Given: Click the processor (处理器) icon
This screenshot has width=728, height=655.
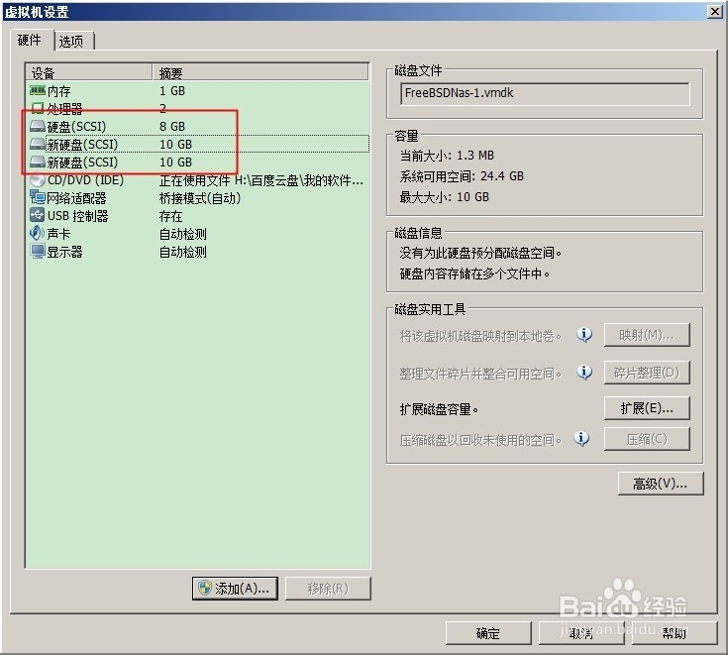Looking at the screenshot, I should (x=38, y=108).
